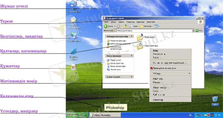Screen dimensions: 223x118
Task: Expand the address bar dropdown arrow
Action: (193, 30)
